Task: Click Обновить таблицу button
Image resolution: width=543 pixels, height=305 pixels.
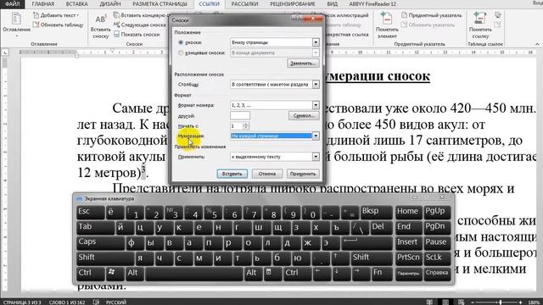Action: [58, 25]
